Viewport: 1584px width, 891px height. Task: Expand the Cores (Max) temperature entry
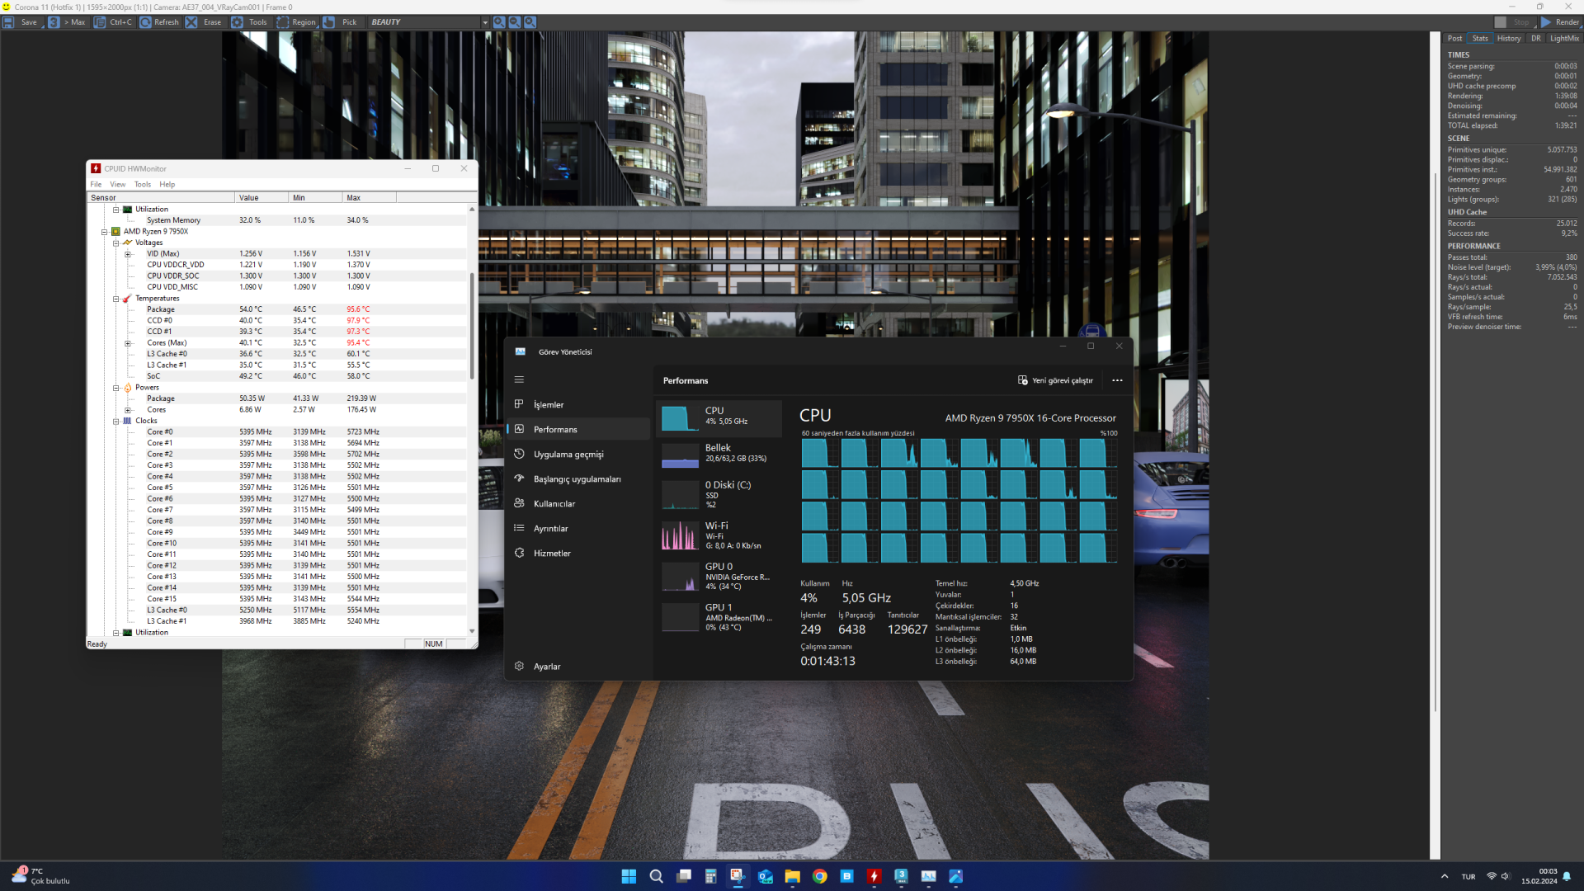tap(128, 343)
